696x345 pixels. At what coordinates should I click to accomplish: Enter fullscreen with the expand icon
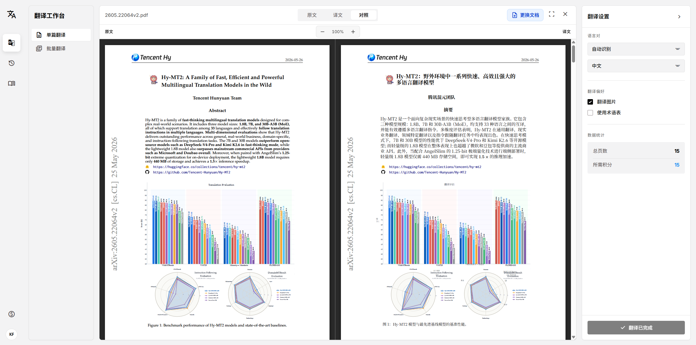[x=552, y=14]
